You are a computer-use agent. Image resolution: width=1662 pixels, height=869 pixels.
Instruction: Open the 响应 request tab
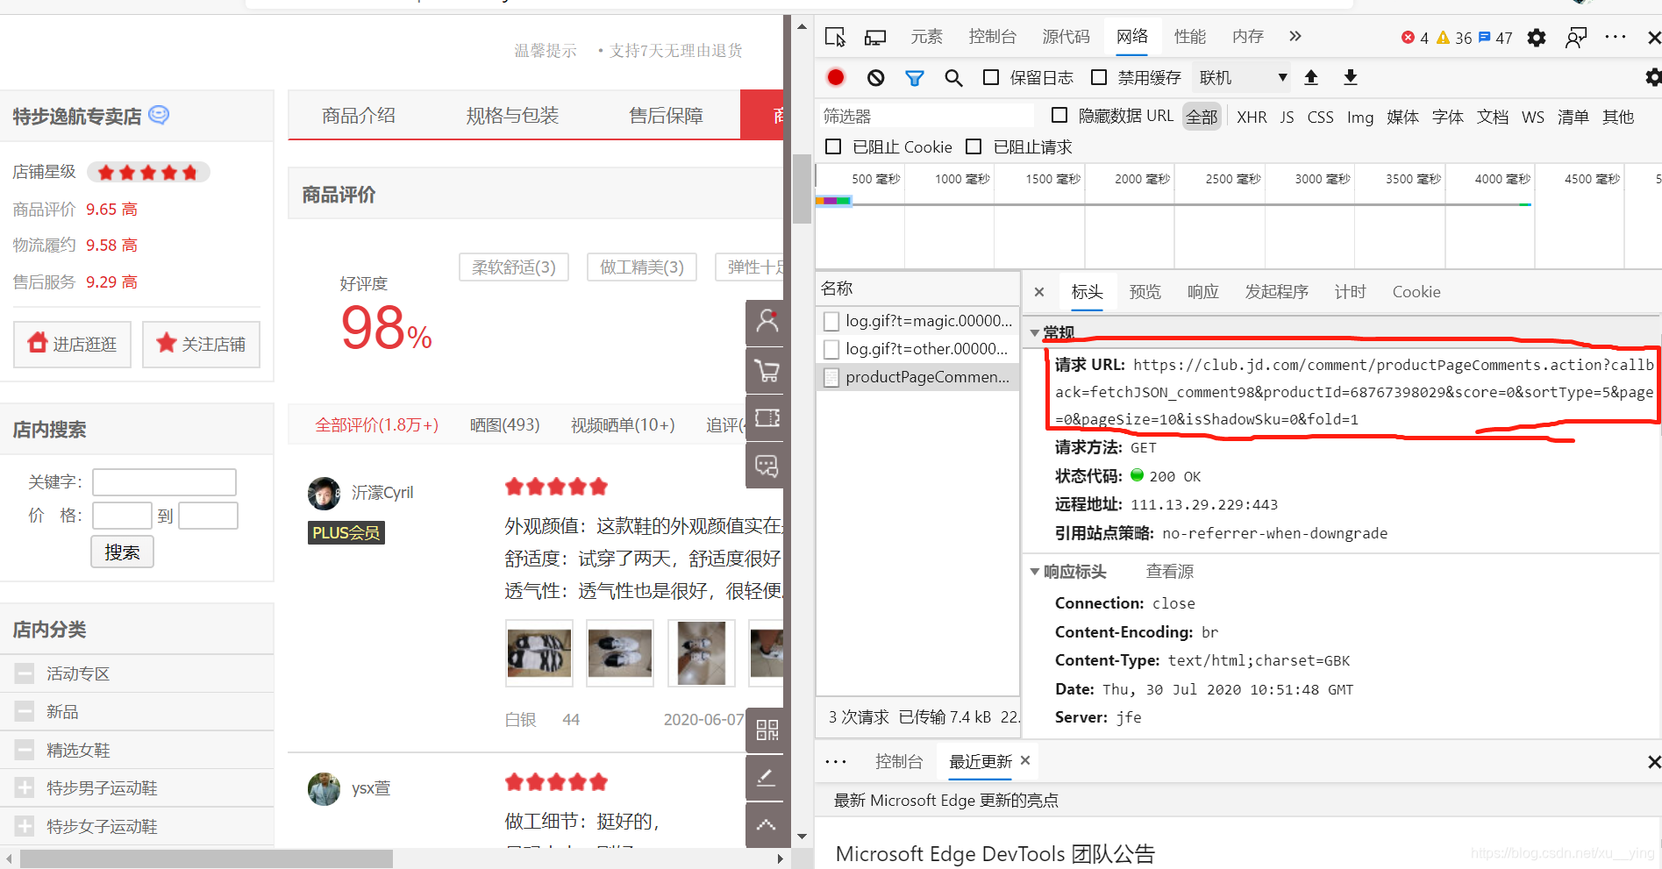(x=1202, y=292)
